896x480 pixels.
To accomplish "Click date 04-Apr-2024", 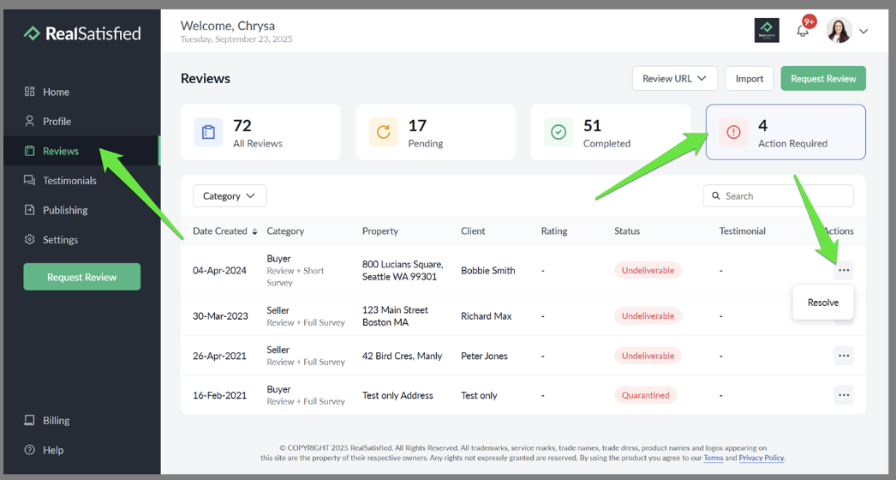I will click(x=219, y=271).
